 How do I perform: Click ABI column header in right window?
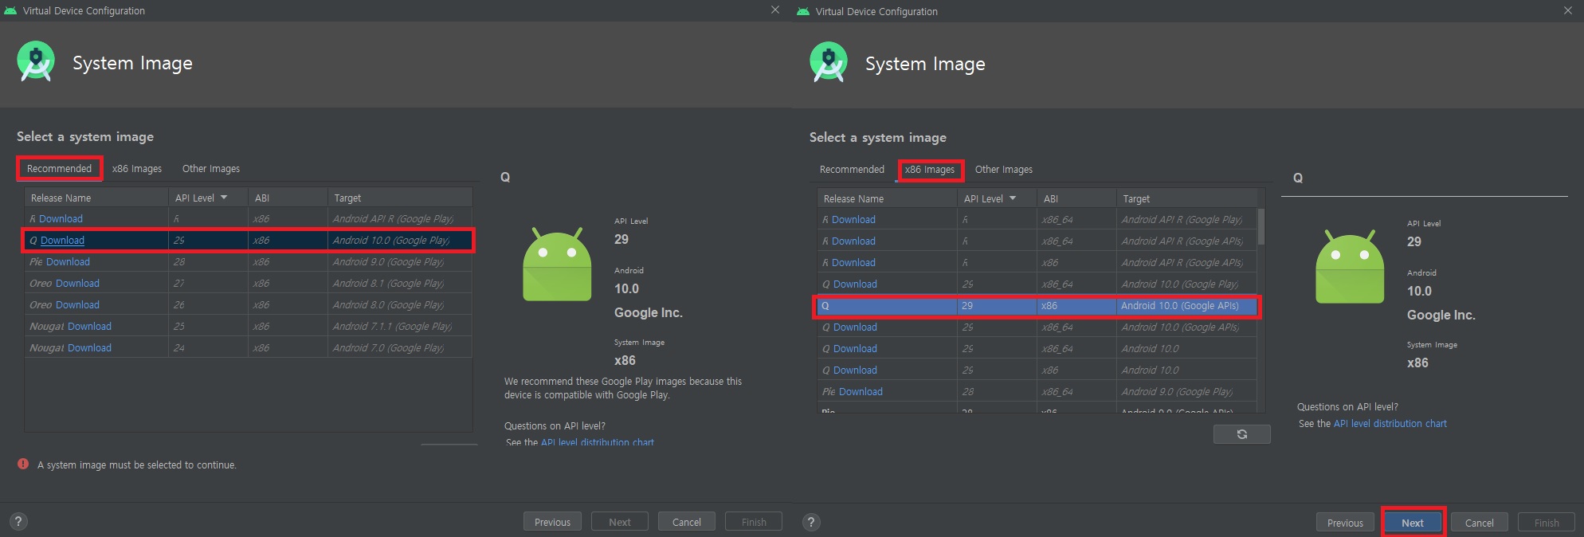click(x=1076, y=198)
